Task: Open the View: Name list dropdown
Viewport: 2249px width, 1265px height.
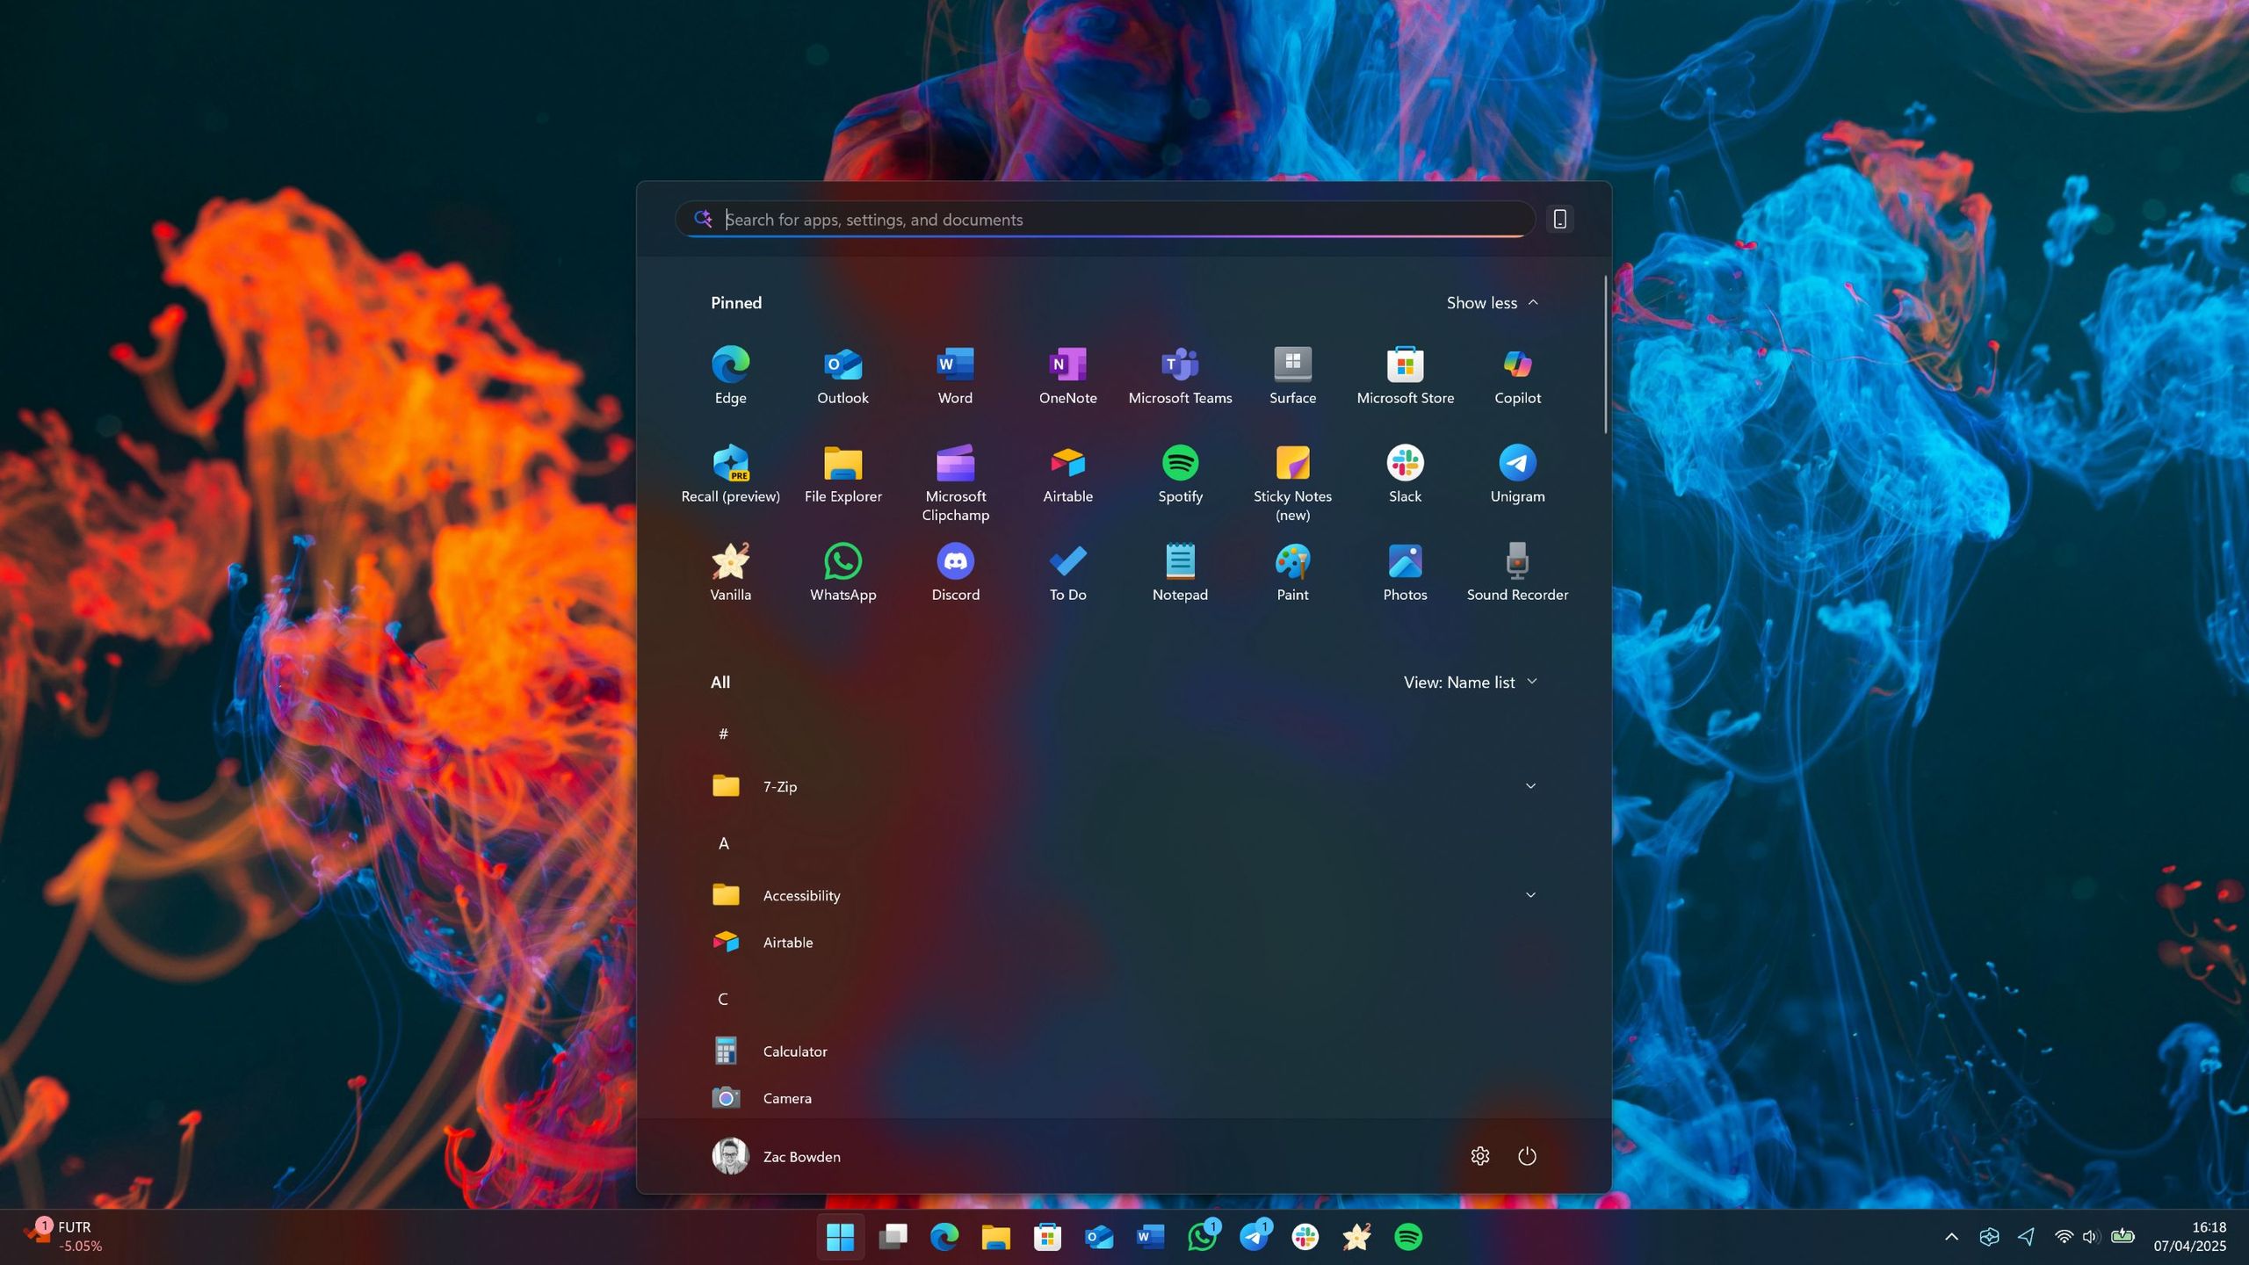Action: 1471,681
